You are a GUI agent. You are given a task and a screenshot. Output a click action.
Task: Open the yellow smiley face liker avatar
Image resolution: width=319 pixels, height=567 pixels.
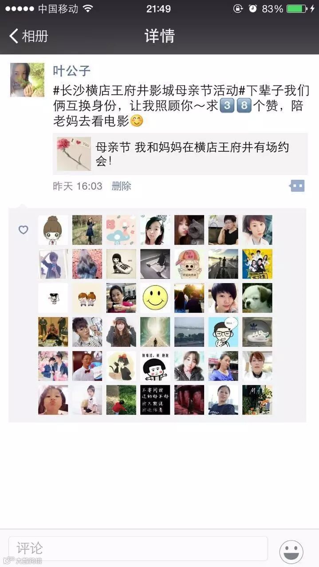coord(155,298)
